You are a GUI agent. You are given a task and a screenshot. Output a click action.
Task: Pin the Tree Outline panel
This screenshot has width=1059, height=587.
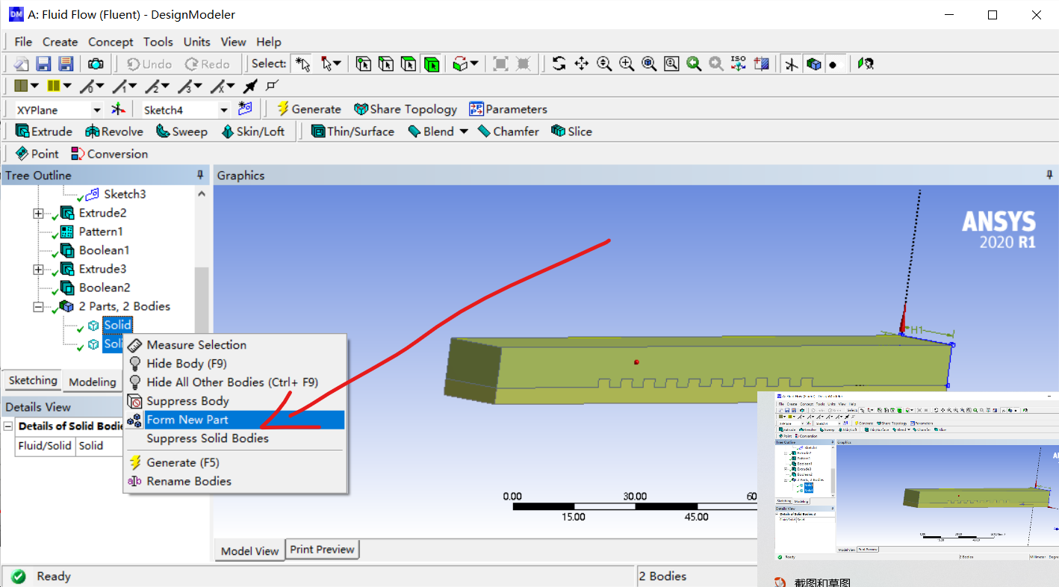pyautogui.click(x=199, y=175)
